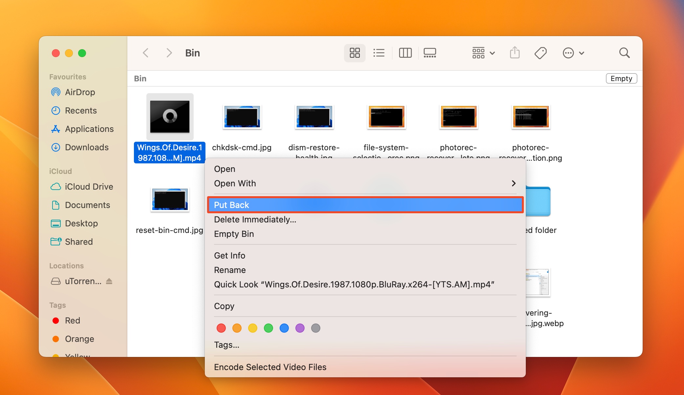Click 'Encode Selected Video Files' option
The width and height of the screenshot is (684, 395).
270,367
